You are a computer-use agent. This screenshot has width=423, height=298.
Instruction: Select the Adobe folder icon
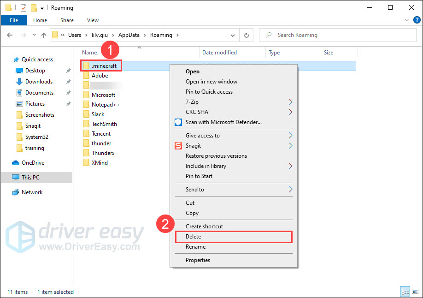(86, 76)
